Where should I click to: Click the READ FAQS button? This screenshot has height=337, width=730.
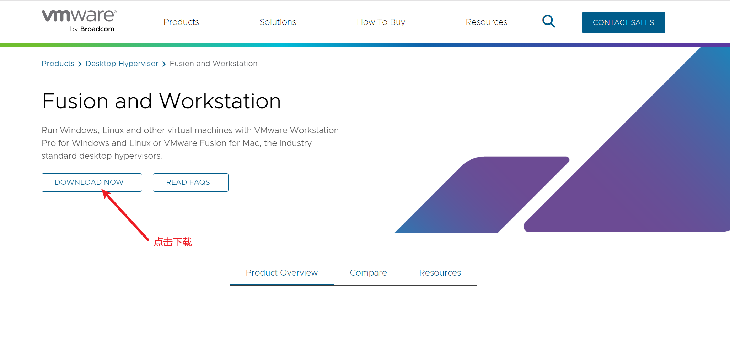point(190,183)
